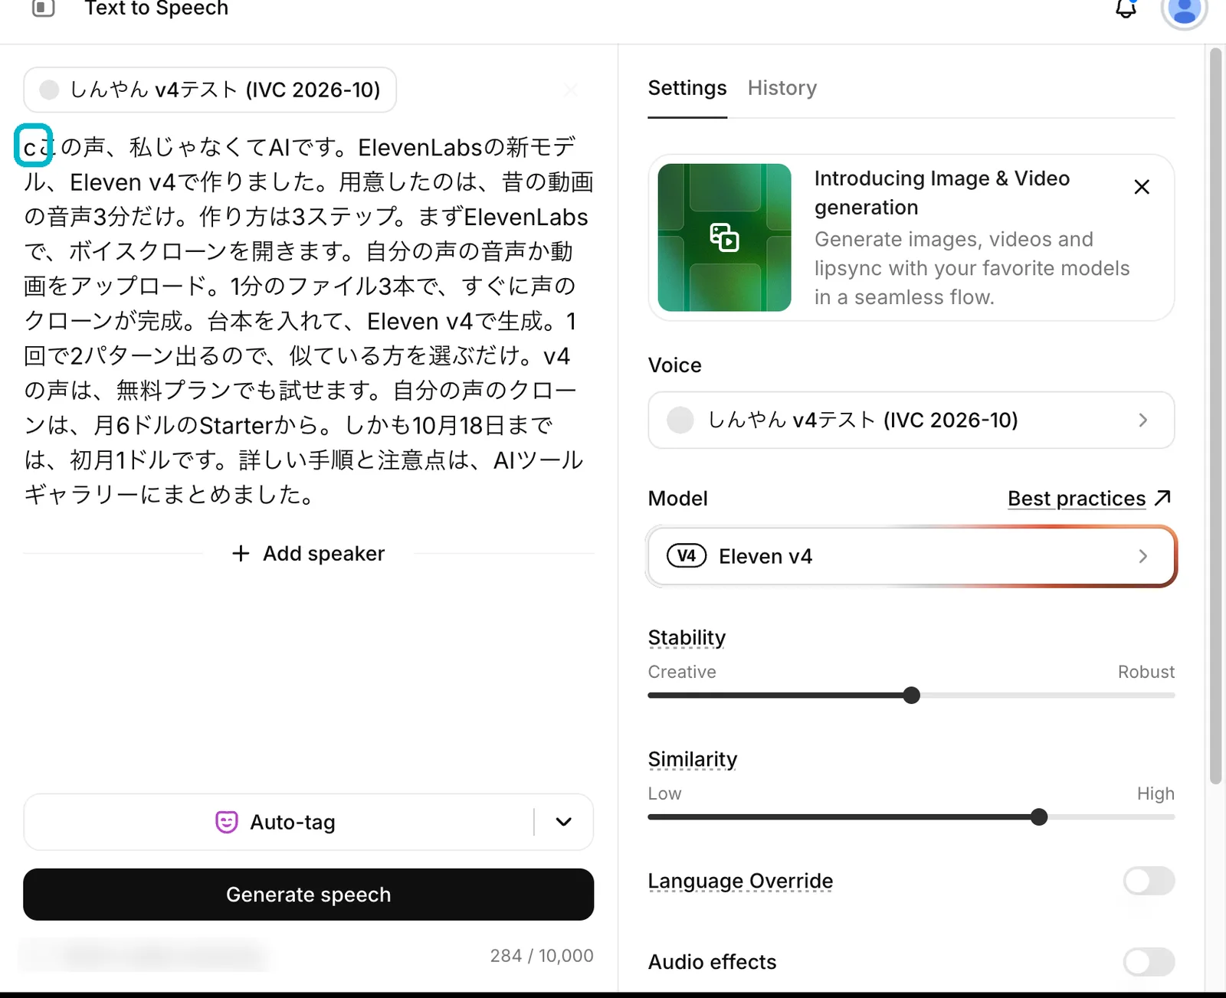This screenshot has width=1226, height=998.
Task: Click the Text to Speech page title
Action: 156,8
